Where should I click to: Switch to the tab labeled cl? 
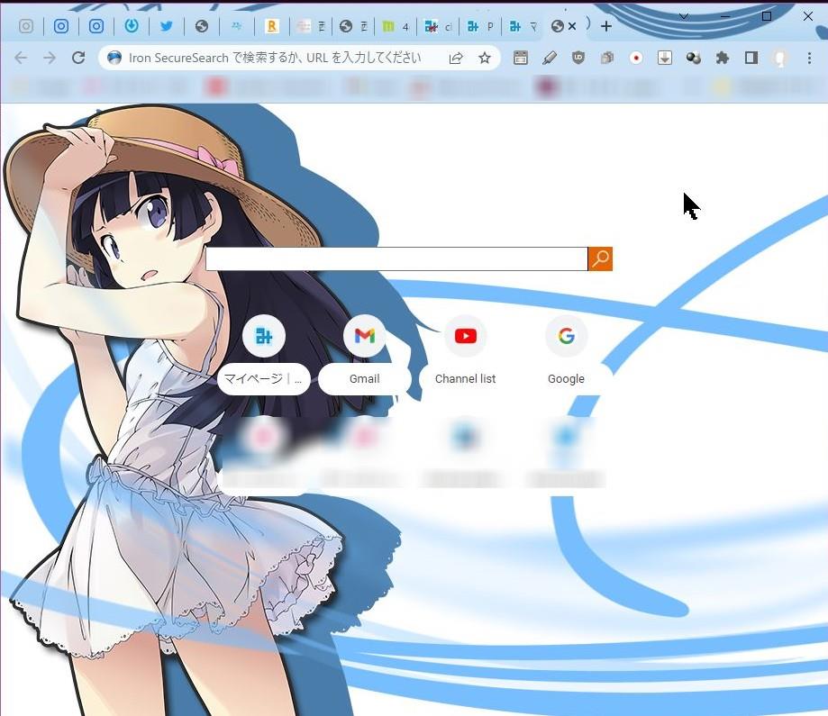(x=438, y=26)
